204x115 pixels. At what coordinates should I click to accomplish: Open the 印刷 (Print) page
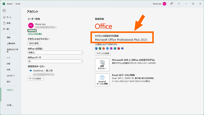pos(9,64)
